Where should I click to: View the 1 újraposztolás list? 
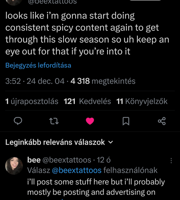point(32,101)
